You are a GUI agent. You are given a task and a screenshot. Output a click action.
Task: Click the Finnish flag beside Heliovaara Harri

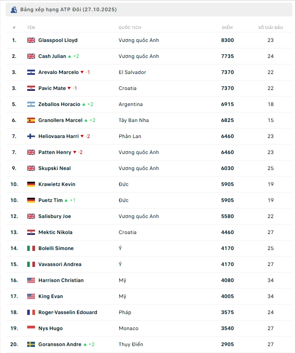31,136
